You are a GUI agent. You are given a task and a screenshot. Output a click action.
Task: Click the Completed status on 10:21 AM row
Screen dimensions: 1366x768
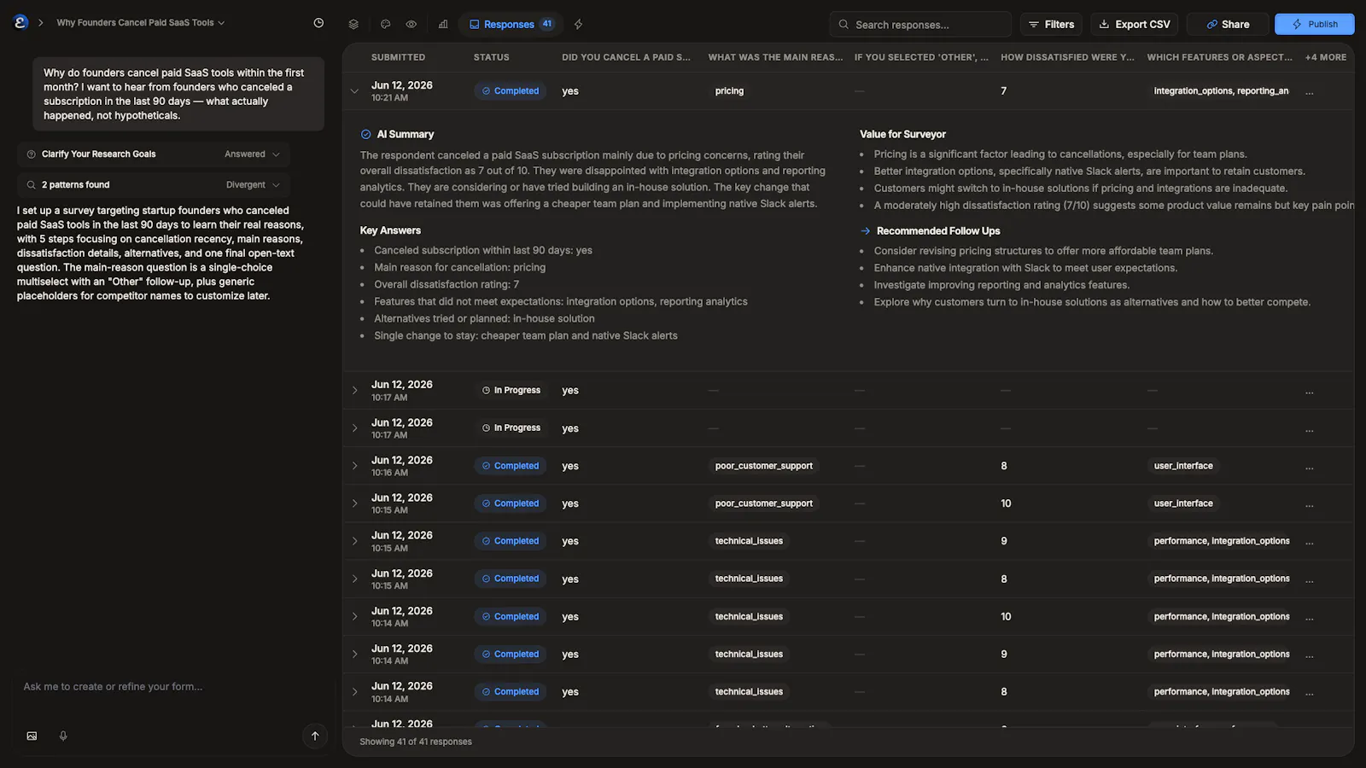510,90
